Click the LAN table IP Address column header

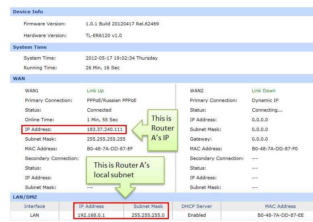[91, 206]
